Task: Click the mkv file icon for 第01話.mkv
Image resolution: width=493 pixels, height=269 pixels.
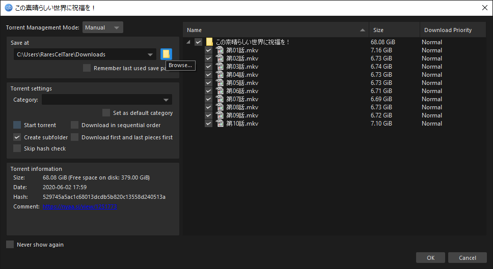Action: (220, 50)
